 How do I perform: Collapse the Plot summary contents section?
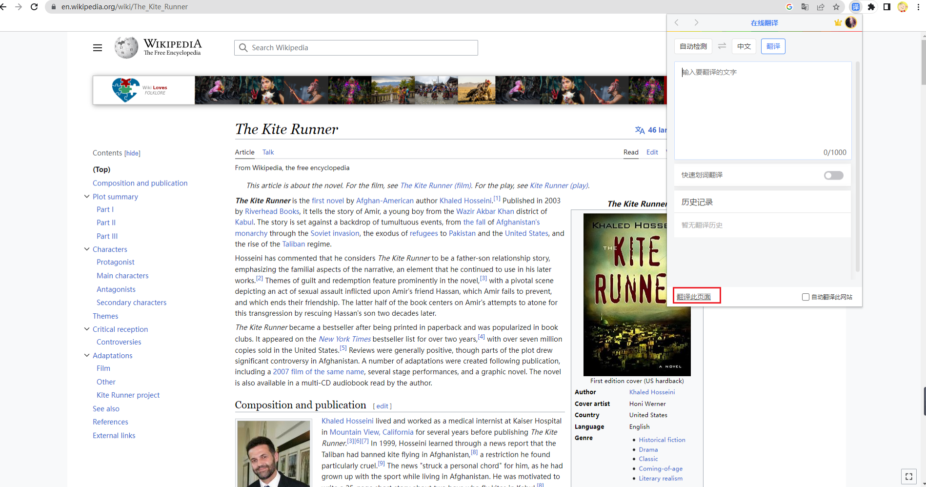(87, 196)
